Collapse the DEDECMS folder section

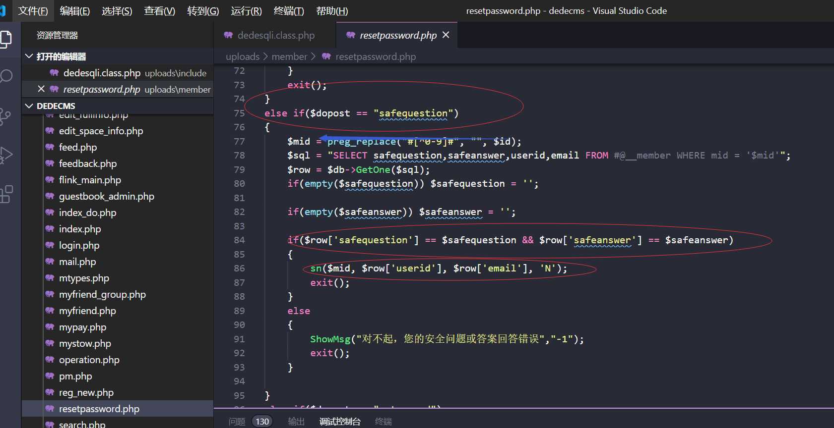[x=29, y=106]
